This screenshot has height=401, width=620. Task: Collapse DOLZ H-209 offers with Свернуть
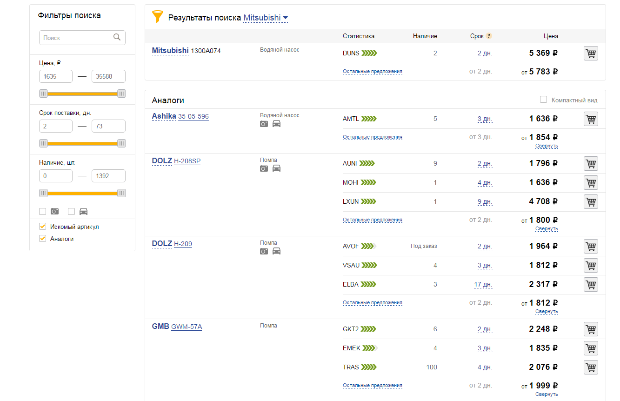click(x=547, y=311)
